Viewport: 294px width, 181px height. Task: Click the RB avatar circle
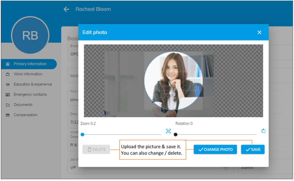point(30,35)
